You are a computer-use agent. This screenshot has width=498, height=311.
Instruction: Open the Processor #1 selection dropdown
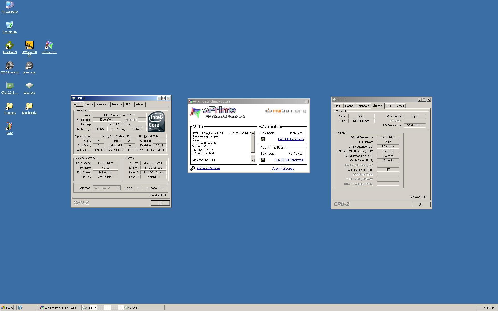(119, 188)
